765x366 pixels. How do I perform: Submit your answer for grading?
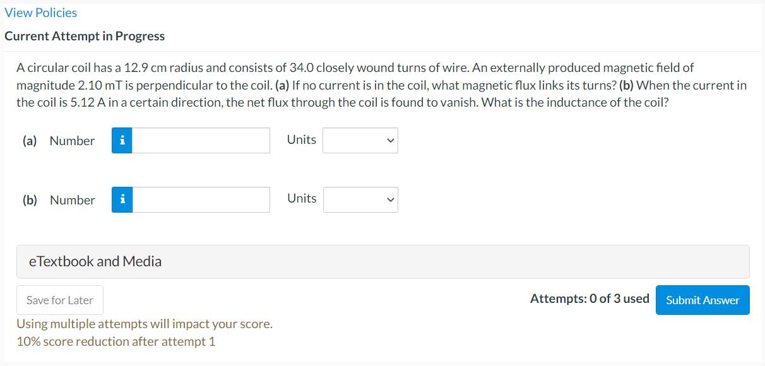[702, 300]
